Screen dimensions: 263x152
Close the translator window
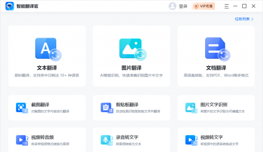(x=253, y=6)
